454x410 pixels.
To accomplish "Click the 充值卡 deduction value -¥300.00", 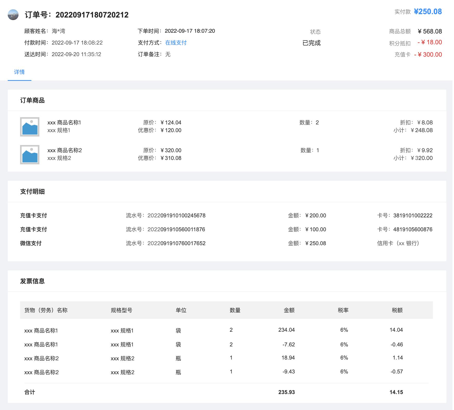I will 429,55.
